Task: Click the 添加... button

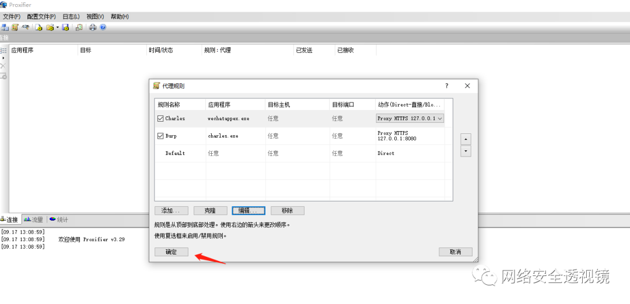Action: 171,211
